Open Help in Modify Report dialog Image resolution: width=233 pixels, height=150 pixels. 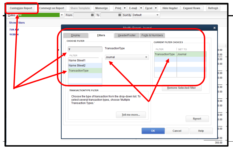click(201, 131)
